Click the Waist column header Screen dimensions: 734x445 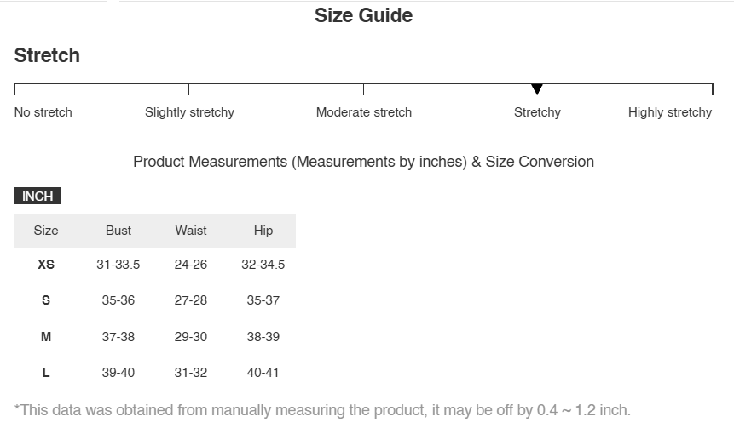coord(191,231)
